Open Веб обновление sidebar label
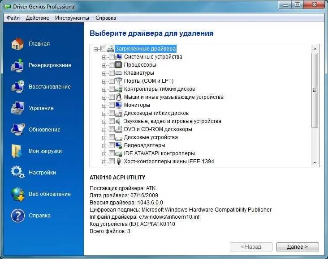 tap(50, 194)
